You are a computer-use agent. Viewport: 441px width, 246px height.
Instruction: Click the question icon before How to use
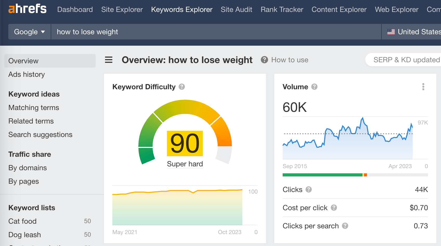(x=264, y=60)
